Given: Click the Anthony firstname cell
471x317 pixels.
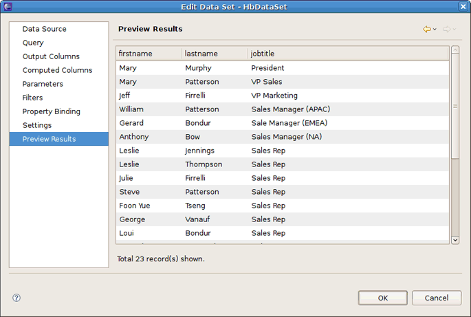Looking at the screenshot, I should 134,137.
